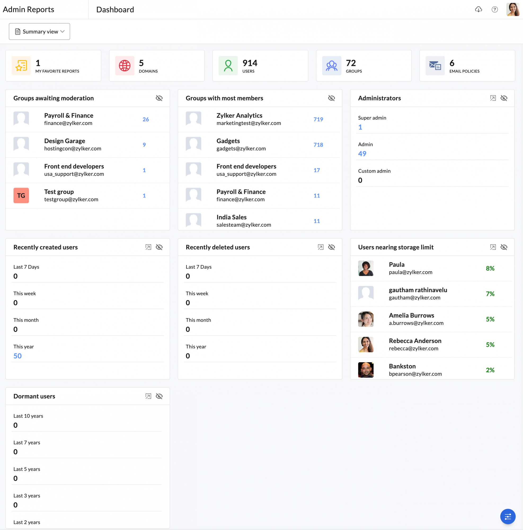This screenshot has width=523, height=530.
Task: Open Recently created users full report icon
Action: [148, 247]
